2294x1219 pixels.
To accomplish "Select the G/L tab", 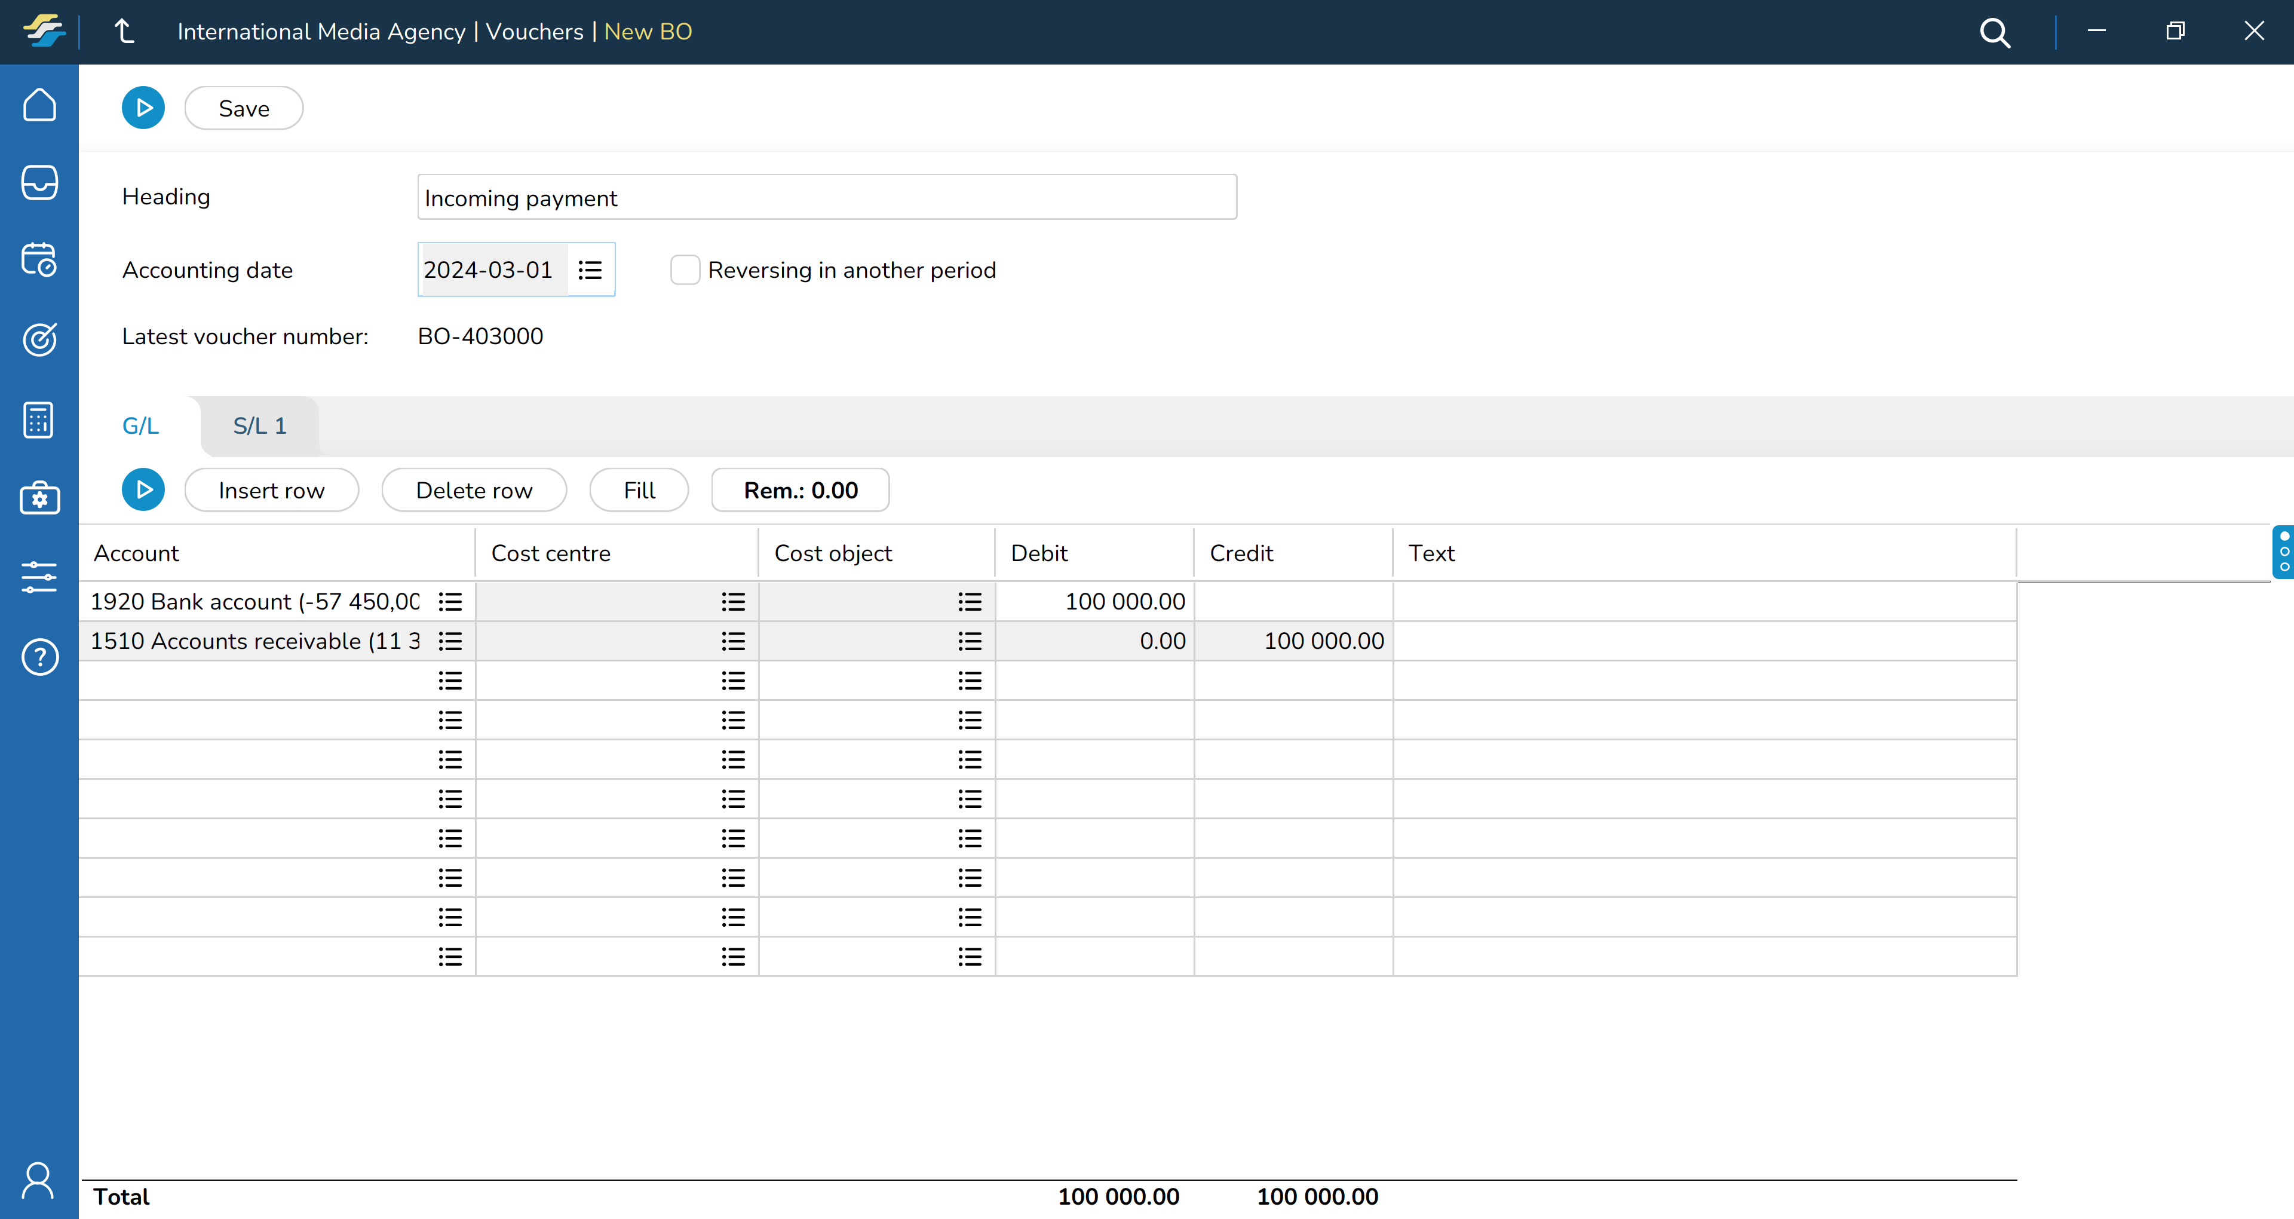I will 141,426.
